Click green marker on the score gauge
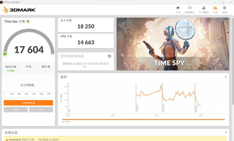 [5, 54]
